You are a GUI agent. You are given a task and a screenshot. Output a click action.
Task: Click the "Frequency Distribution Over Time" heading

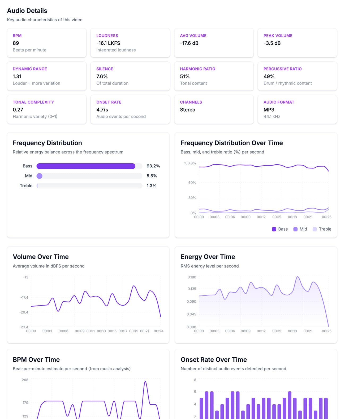pyautogui.click(x=232, y=143)
